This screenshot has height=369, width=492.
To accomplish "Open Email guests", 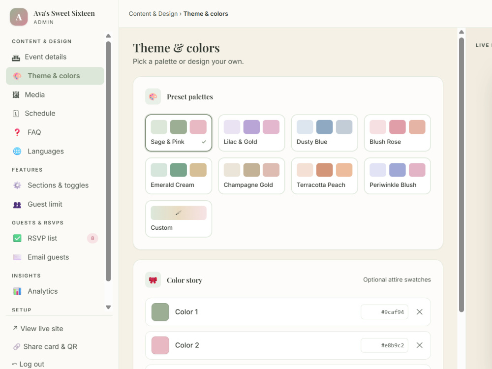I will tap(55, 257).
